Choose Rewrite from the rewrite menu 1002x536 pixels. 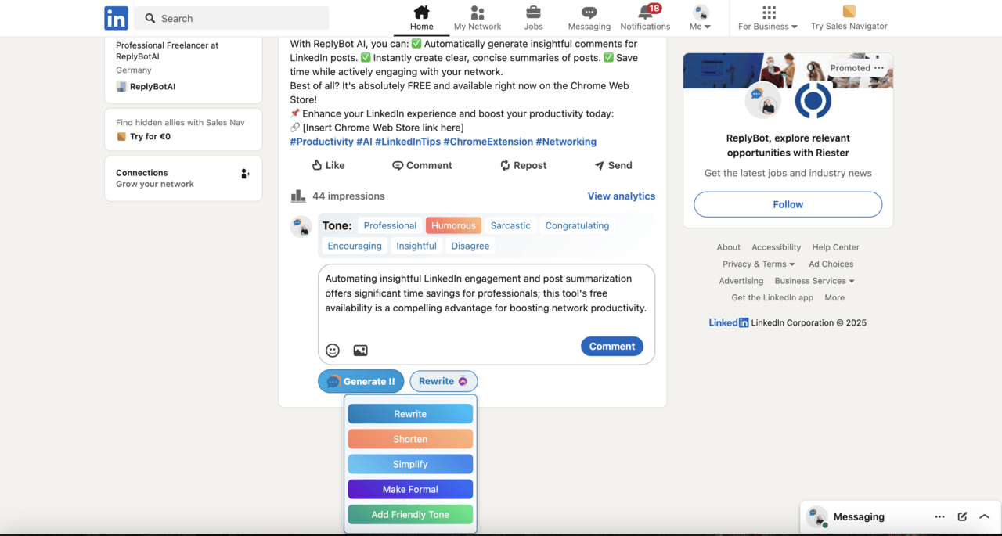coord(410,414)
